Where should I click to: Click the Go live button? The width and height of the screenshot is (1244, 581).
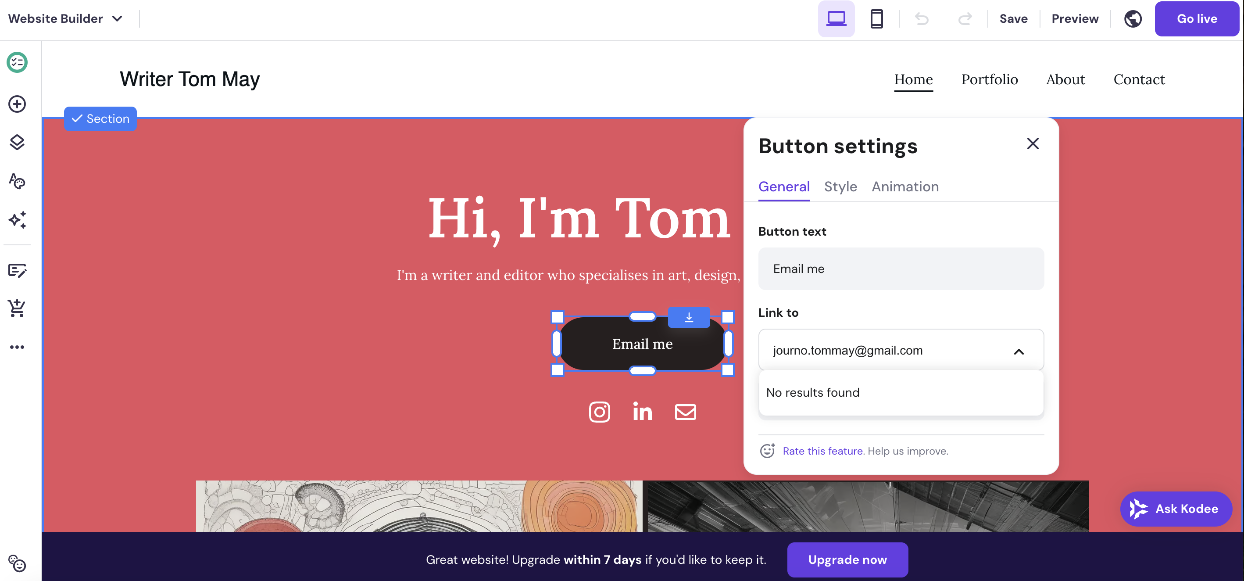tap(1197, 19)
